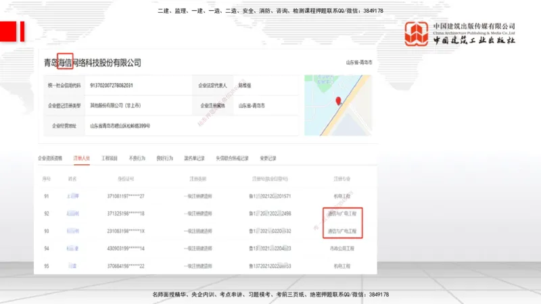Image resolution: width=541 pixels, height=304 pixels.
Task: Click 通信与广电工程 cell in row 92
Action: tap(342, 213)
